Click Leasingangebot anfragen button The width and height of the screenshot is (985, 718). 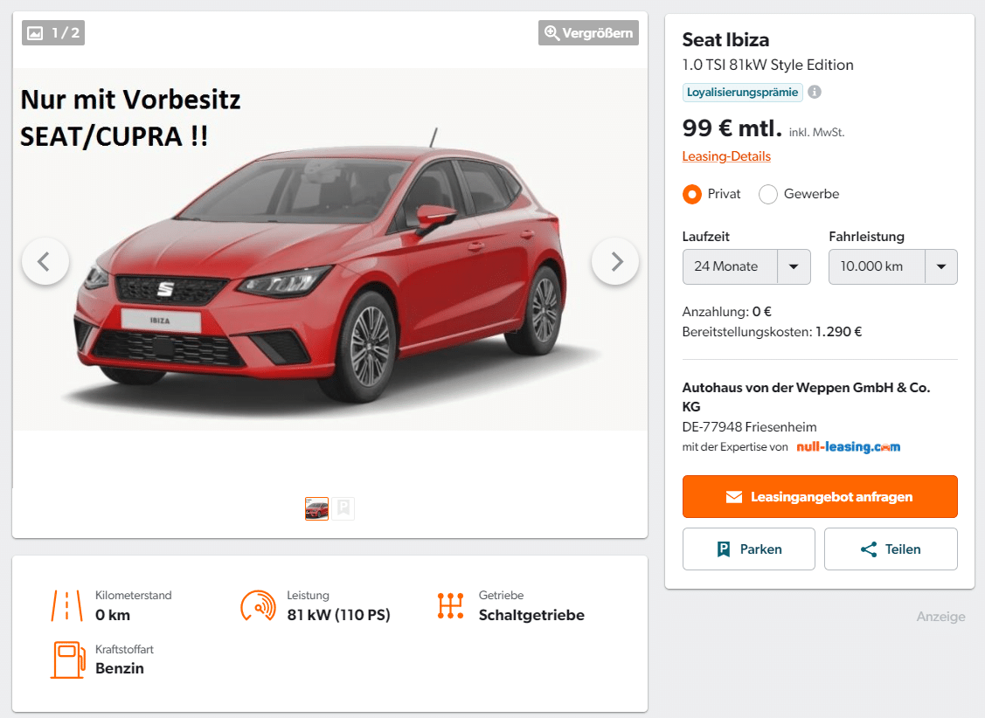(x=820, y=496)
